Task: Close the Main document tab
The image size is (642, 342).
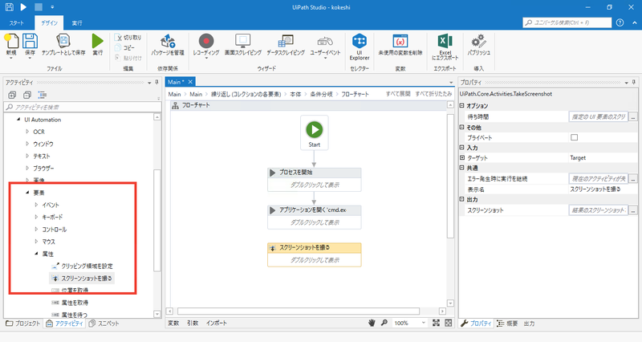Action: pyautogui.click(x=190, y=82)
